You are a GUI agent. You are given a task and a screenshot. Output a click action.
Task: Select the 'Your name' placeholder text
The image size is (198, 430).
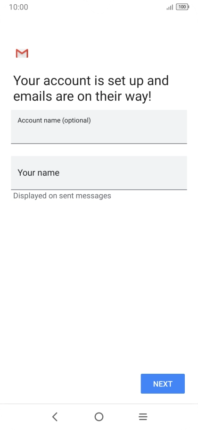click(38, 172)
